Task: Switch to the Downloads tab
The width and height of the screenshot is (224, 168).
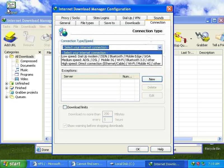Action: (132, 23)
